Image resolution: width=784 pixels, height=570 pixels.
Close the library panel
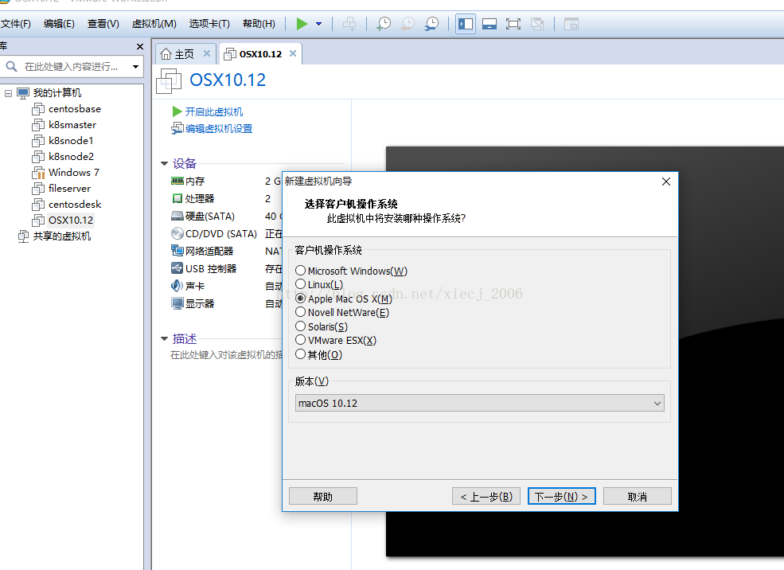(140, 46)
